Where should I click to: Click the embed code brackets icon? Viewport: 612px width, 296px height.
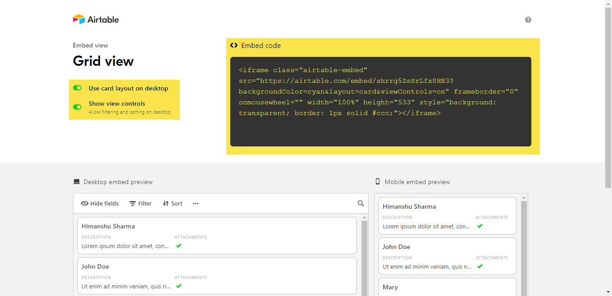tap(234, 45)
